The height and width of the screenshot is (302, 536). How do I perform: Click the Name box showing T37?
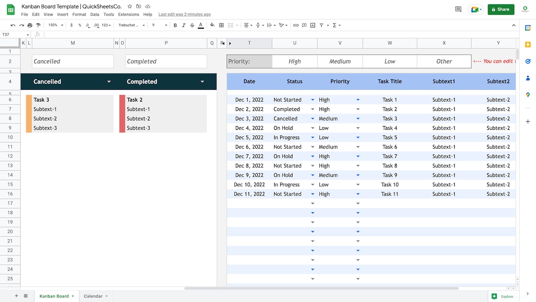click(x=16, y=34)
